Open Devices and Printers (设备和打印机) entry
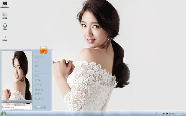The image size is (186, 116). [x=40, y=90]
